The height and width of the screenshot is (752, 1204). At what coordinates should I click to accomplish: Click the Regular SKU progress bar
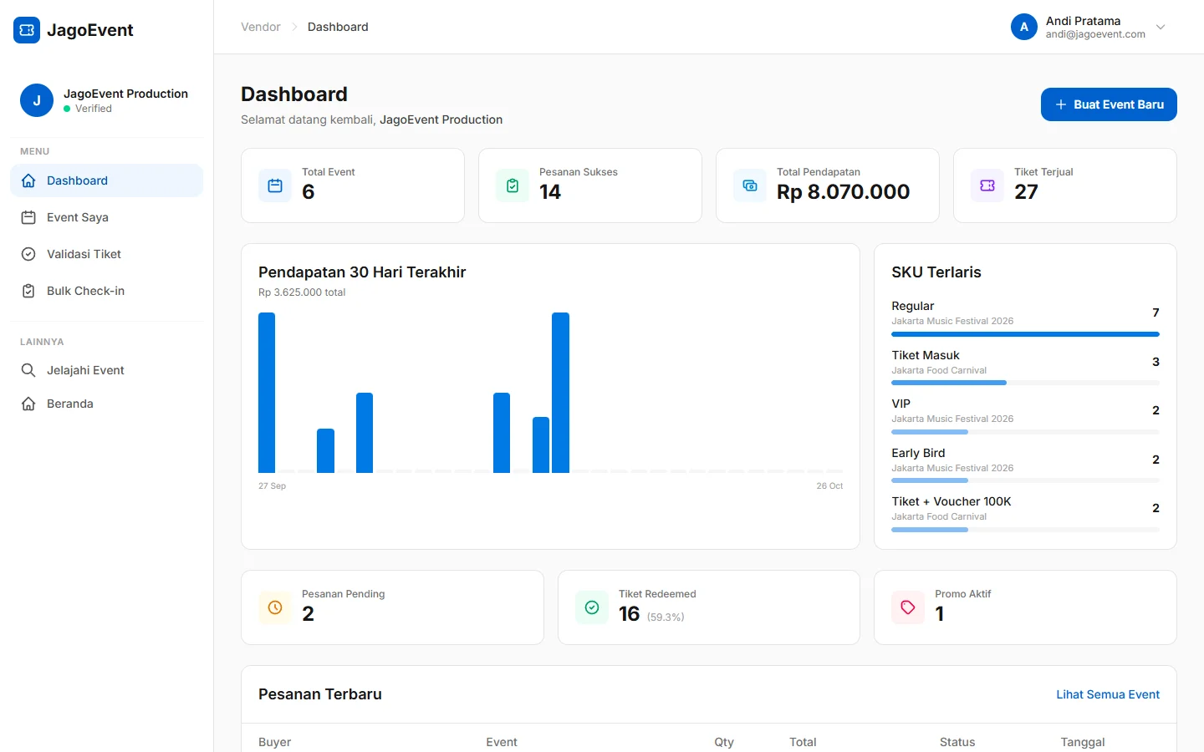pyautogui.click(x=1025, y=334)
